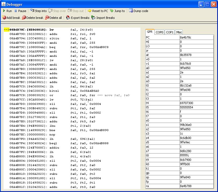
Task: Click the Add break button
Action: 11,18
